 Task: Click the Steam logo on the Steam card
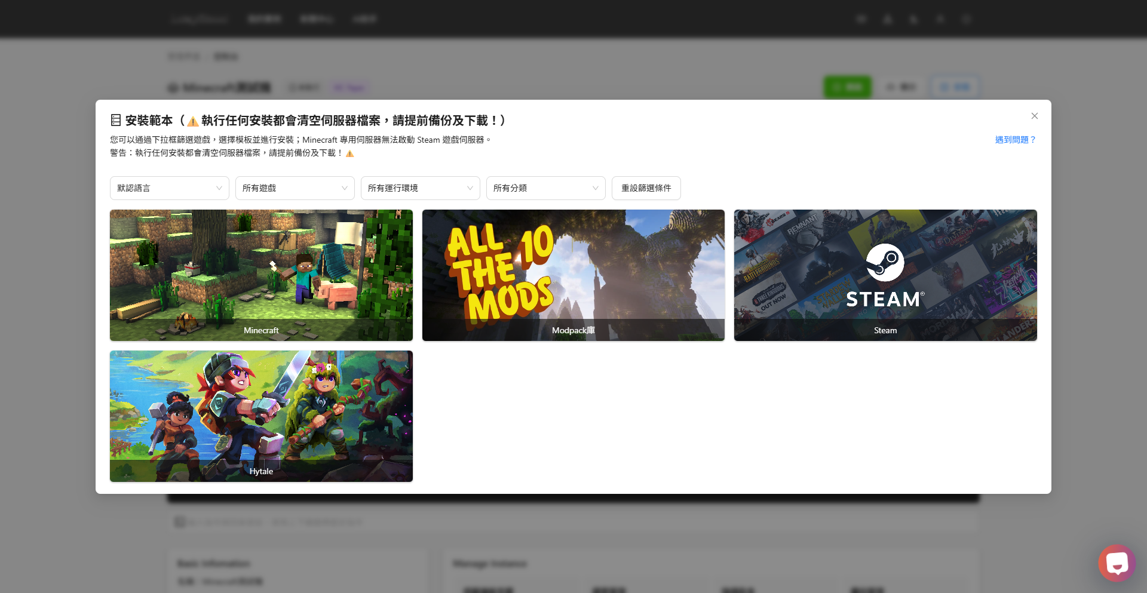point(885,263)
